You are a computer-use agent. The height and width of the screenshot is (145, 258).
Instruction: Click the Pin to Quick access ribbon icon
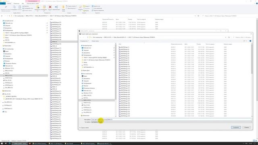coord(6,7)
